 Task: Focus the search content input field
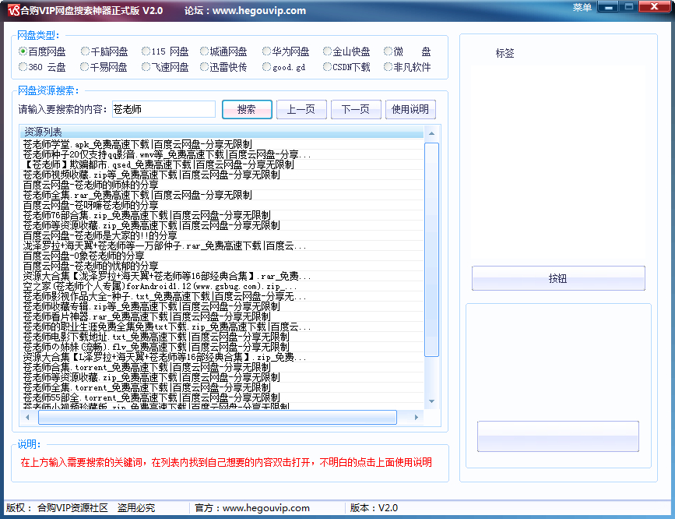163,110
